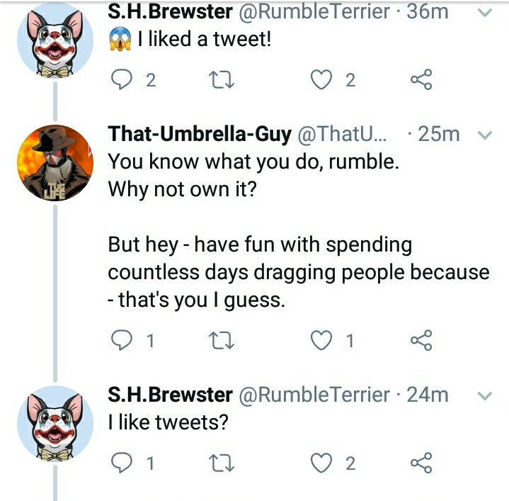
Task: Open options chevron on the 36m tweet
Action: [486, 13]
